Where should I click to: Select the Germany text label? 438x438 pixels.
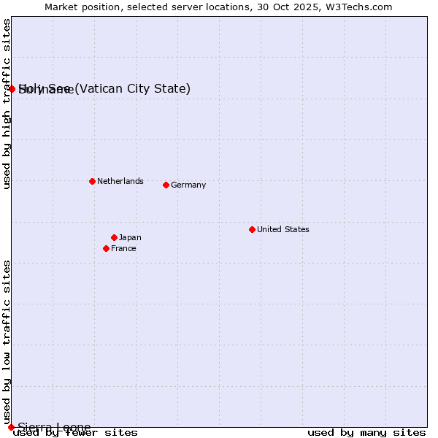click(x=188, y=185)
